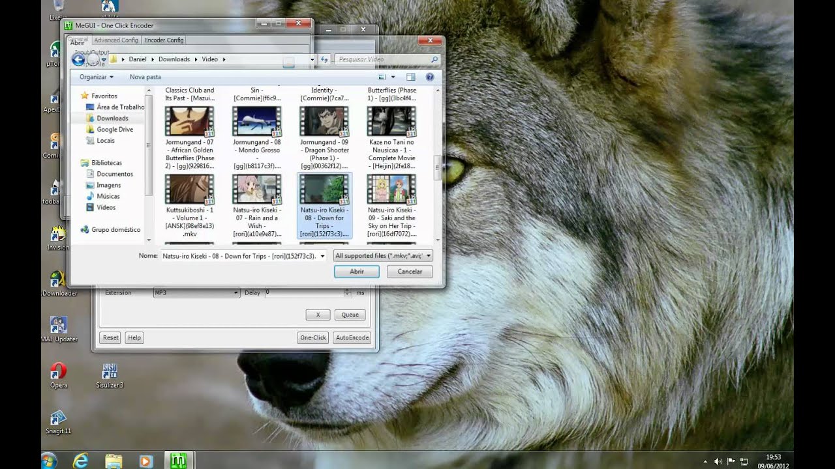The width and height of the screenshot is (835, 469).
Task: Open the Organizar menu
Action: 96,77
